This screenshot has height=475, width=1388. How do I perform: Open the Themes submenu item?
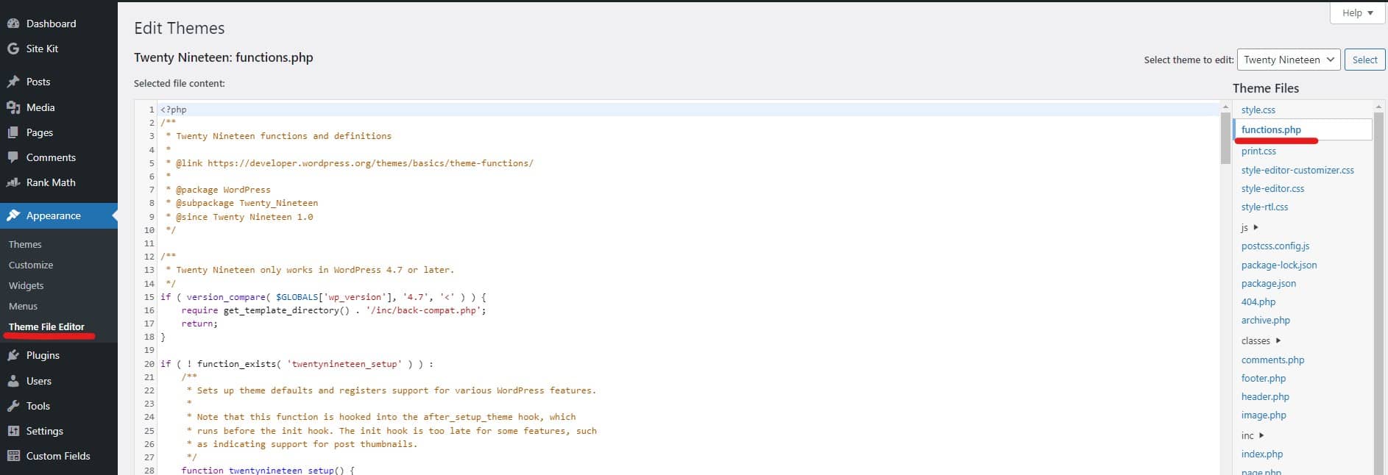click(25, 244)
